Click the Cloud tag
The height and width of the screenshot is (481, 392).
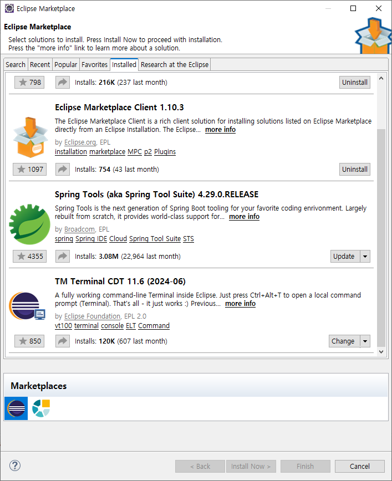(118, 239)
